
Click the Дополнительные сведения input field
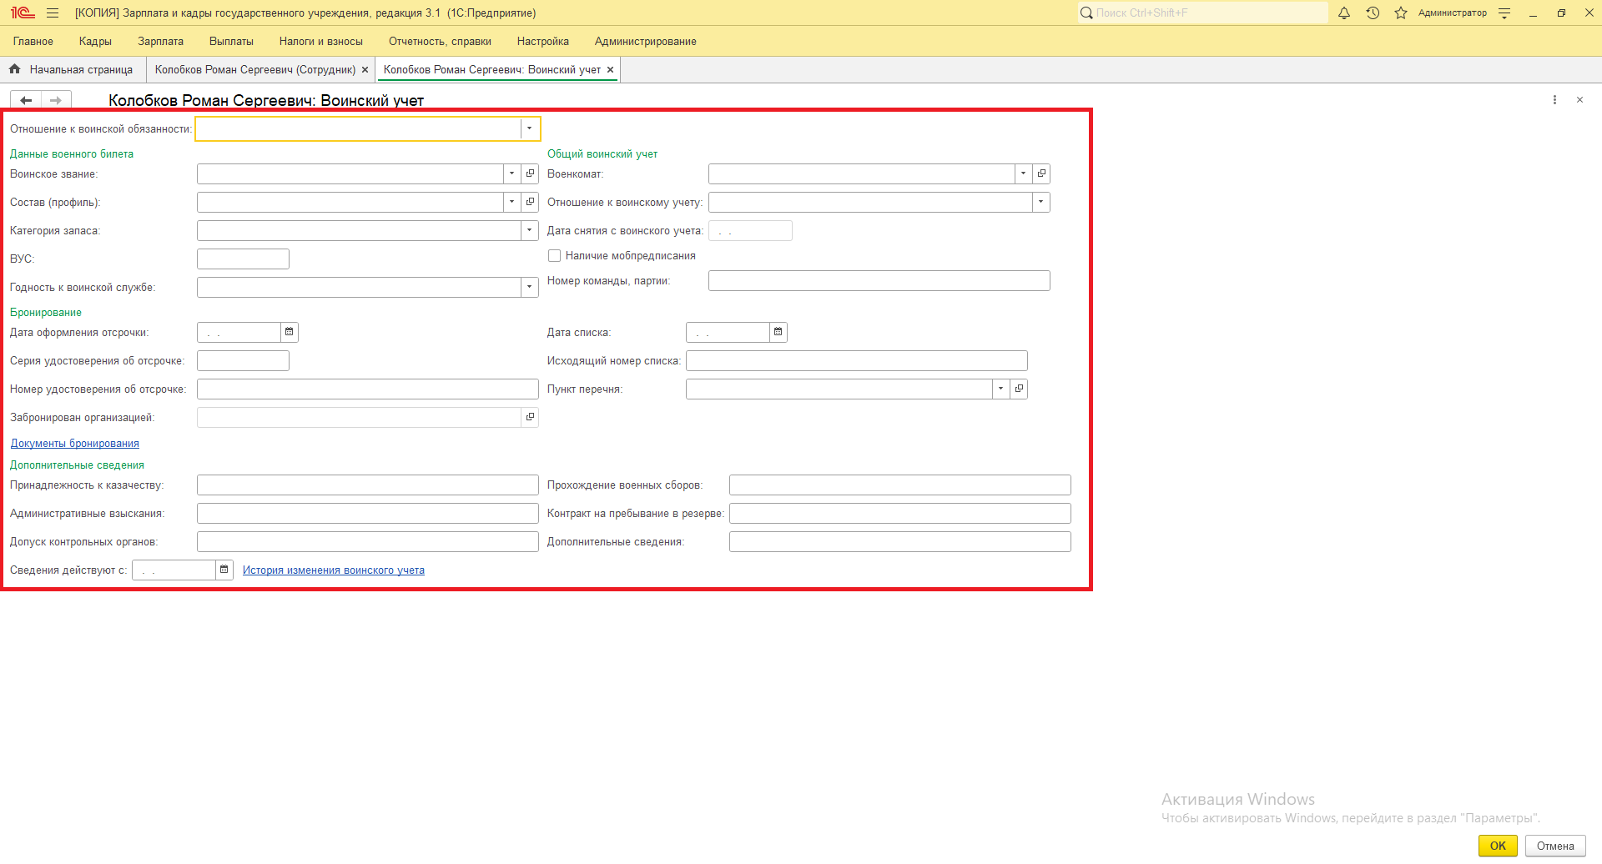pos(900,542)
